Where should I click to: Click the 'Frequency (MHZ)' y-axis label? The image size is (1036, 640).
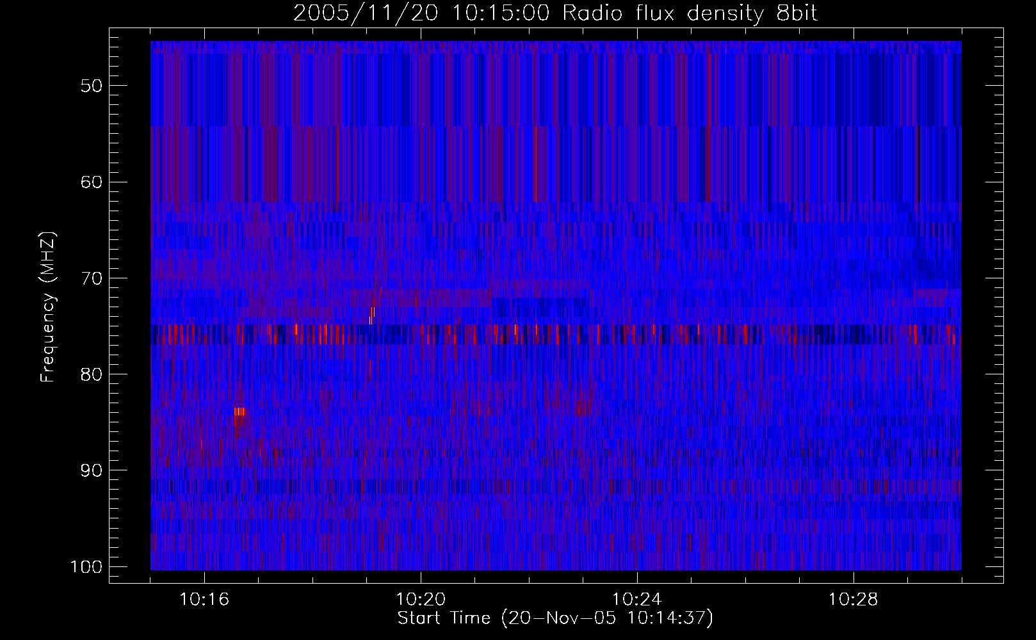pyautogui.click(x=48, y=307)
